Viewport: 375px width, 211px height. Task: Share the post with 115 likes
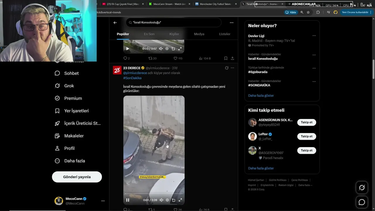click(232, 58)
